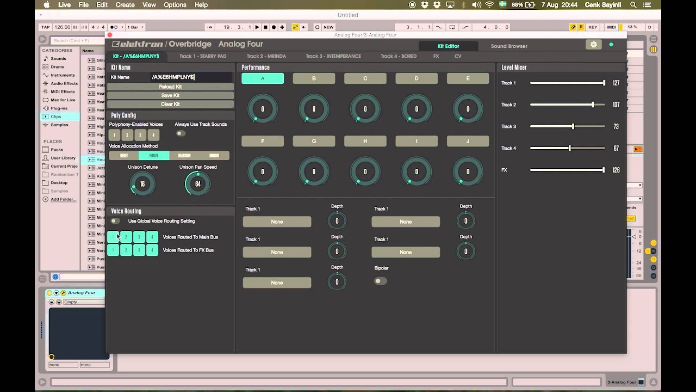This screenshot has height=392, width=696.
Task: Select the Drums category in browser
Action: (57, 67)
